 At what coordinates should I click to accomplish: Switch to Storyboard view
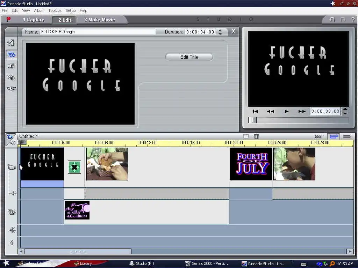(x=319, y=136)
